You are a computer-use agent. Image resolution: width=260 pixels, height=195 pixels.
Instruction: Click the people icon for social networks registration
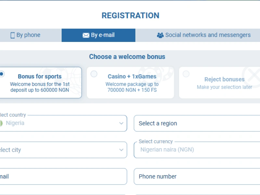tap(160, 35)
